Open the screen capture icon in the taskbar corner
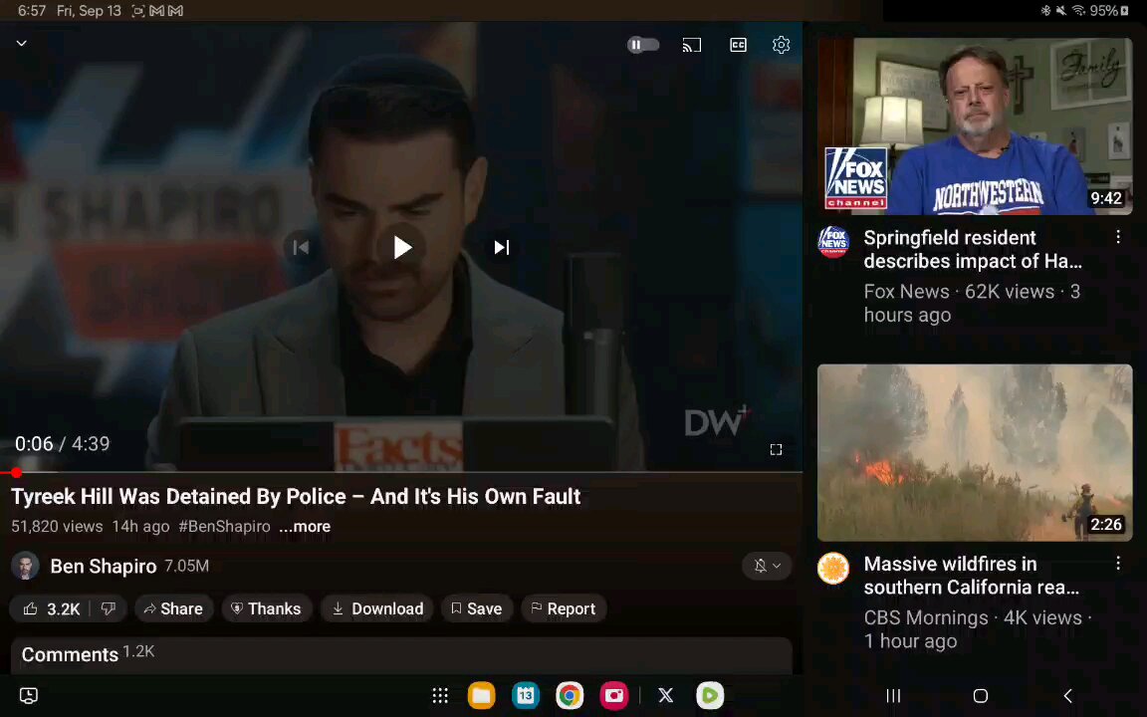 (29, 696)
